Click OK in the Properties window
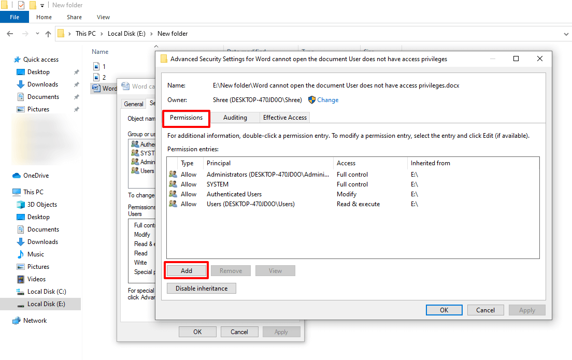Screen dimensions: 572x360 (197, 332)
